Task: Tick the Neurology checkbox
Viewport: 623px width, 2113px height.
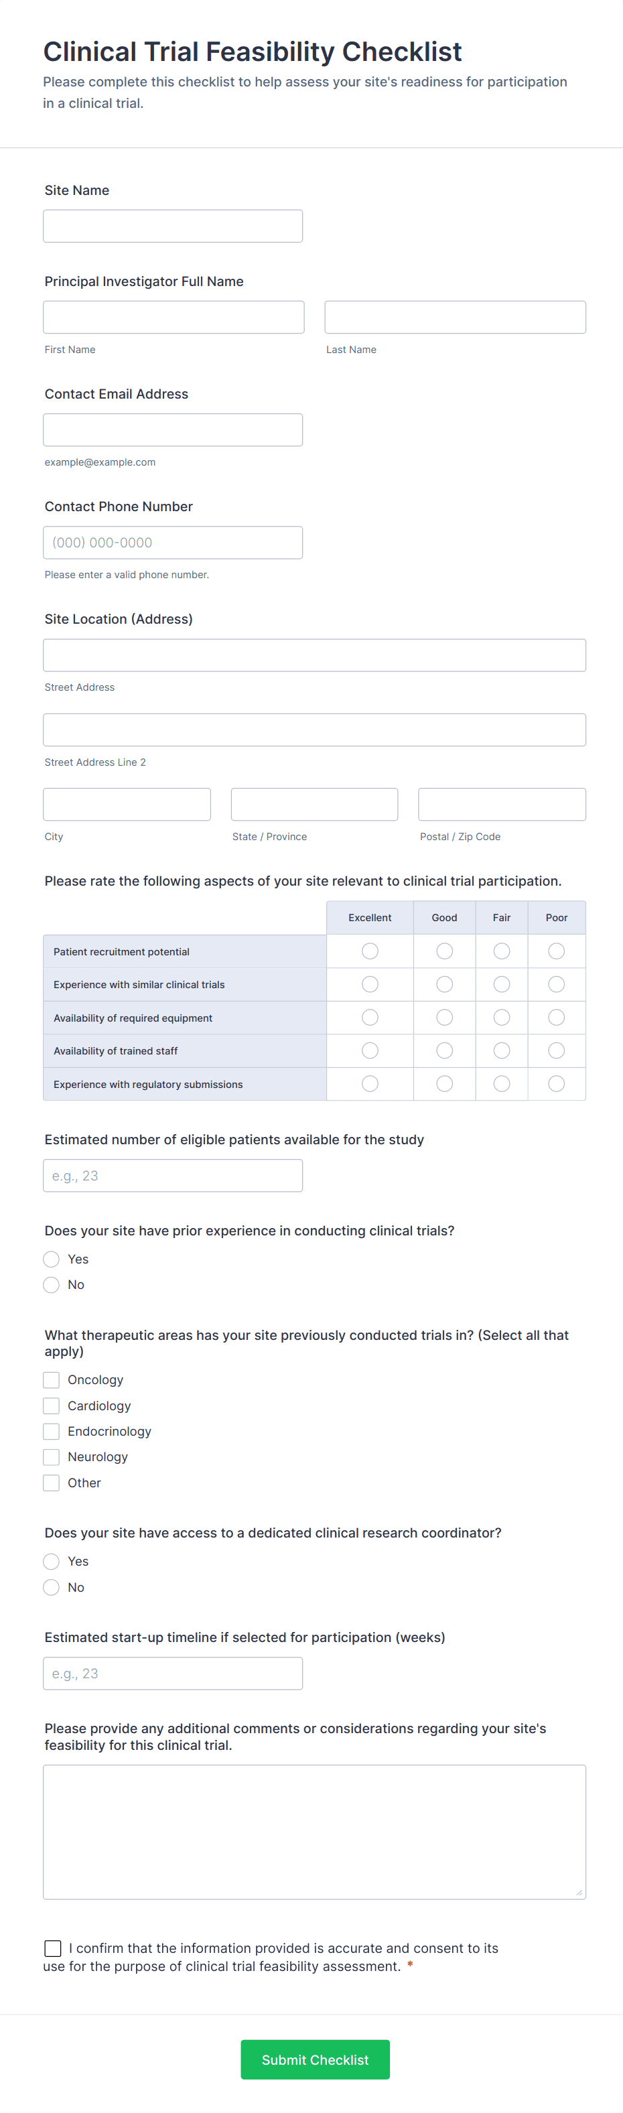Action: [52, 1456]
